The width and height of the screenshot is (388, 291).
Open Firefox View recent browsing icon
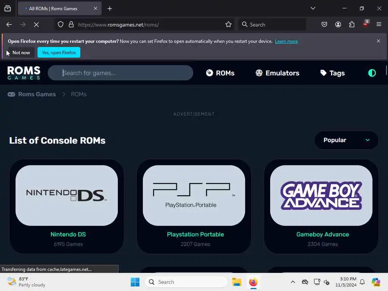coord(8,9)
